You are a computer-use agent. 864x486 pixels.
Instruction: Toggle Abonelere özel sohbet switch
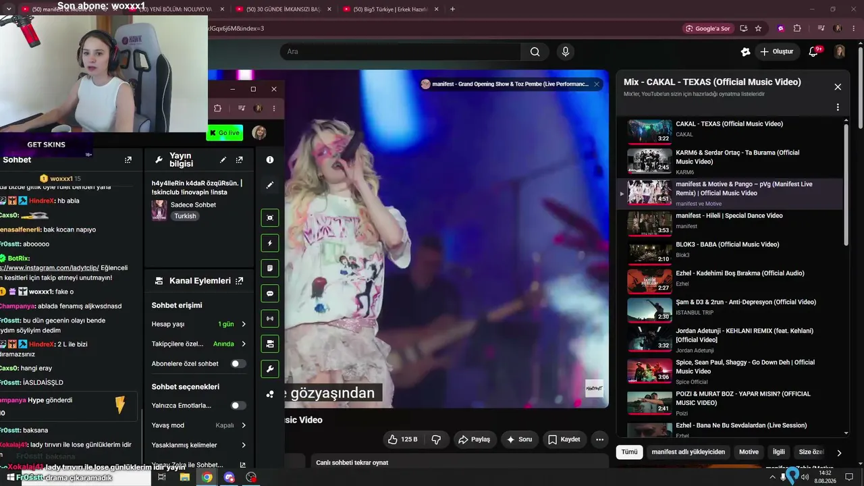point(238,364)
